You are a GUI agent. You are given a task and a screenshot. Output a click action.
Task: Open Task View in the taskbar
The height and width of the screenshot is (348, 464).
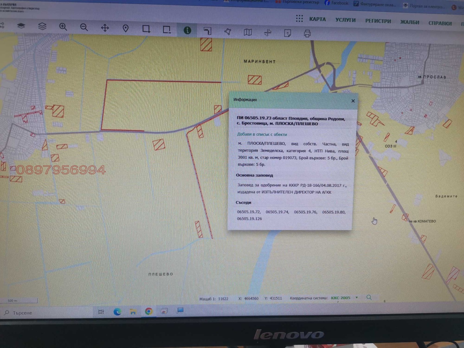tap(101, 312)
